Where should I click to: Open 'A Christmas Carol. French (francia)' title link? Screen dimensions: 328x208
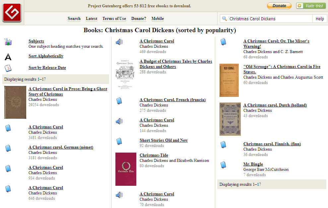[x=172, y=100]
